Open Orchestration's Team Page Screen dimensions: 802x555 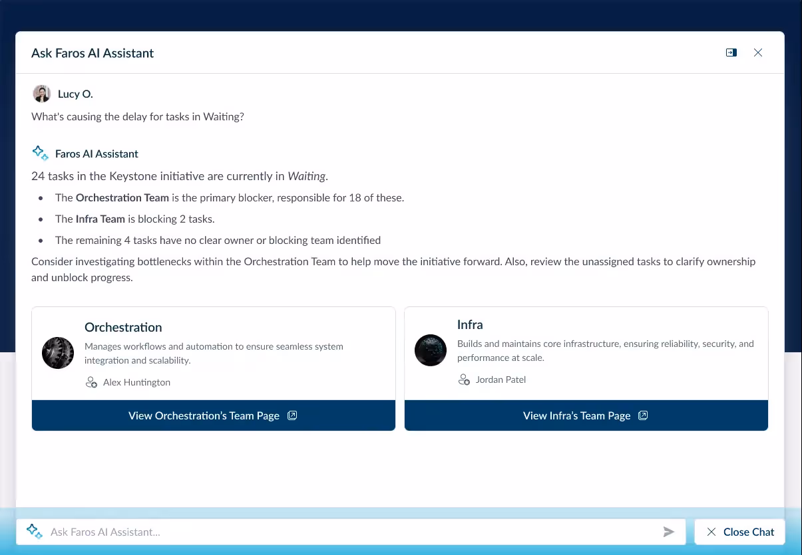(x=213, y=415)
